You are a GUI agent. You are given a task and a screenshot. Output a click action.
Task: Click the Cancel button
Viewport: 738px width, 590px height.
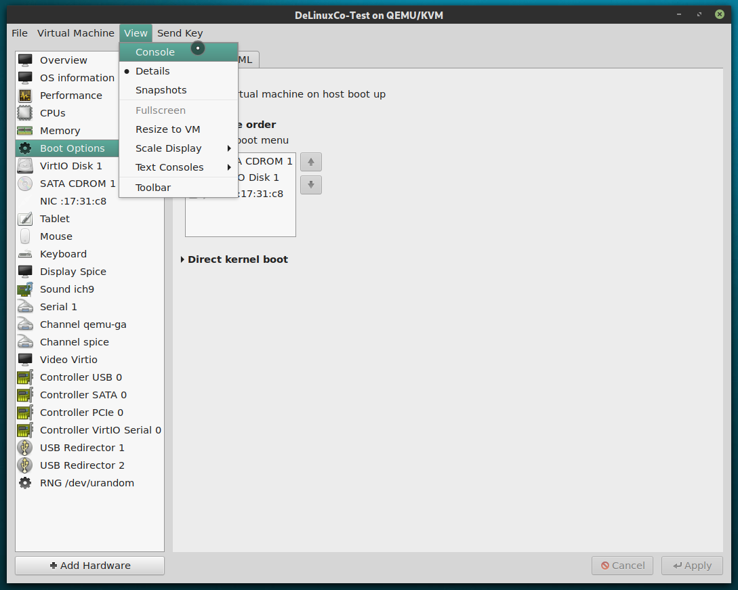tap(622, 566)
